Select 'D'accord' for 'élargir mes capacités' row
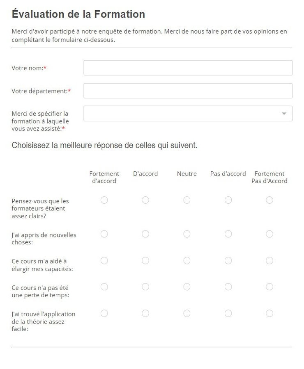 pyautogui.click(x=145, y=261)
